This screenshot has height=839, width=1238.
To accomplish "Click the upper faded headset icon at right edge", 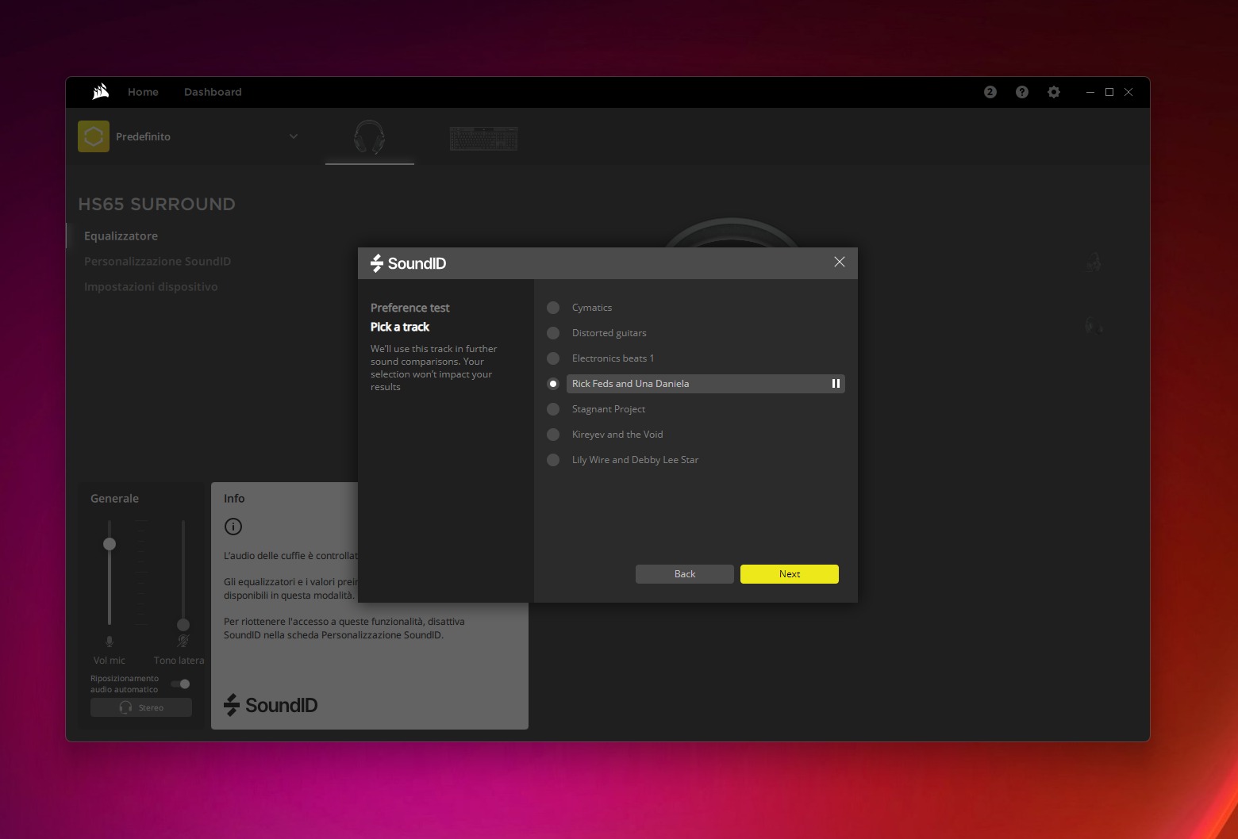I will point(1094,262).
